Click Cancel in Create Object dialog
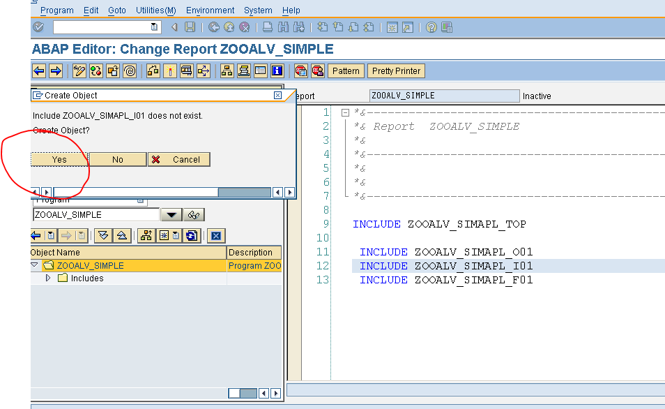Screen dimensions: 665x409 coord(179,160)
